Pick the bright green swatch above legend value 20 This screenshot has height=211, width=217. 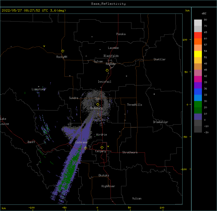point(198,104)
